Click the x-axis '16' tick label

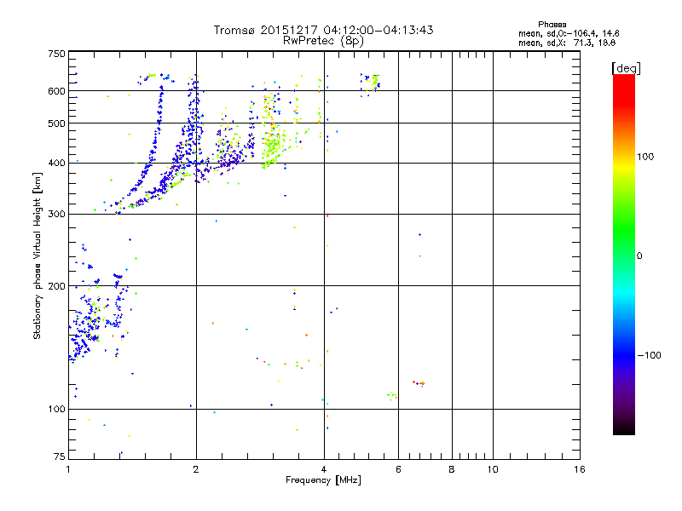580,469
